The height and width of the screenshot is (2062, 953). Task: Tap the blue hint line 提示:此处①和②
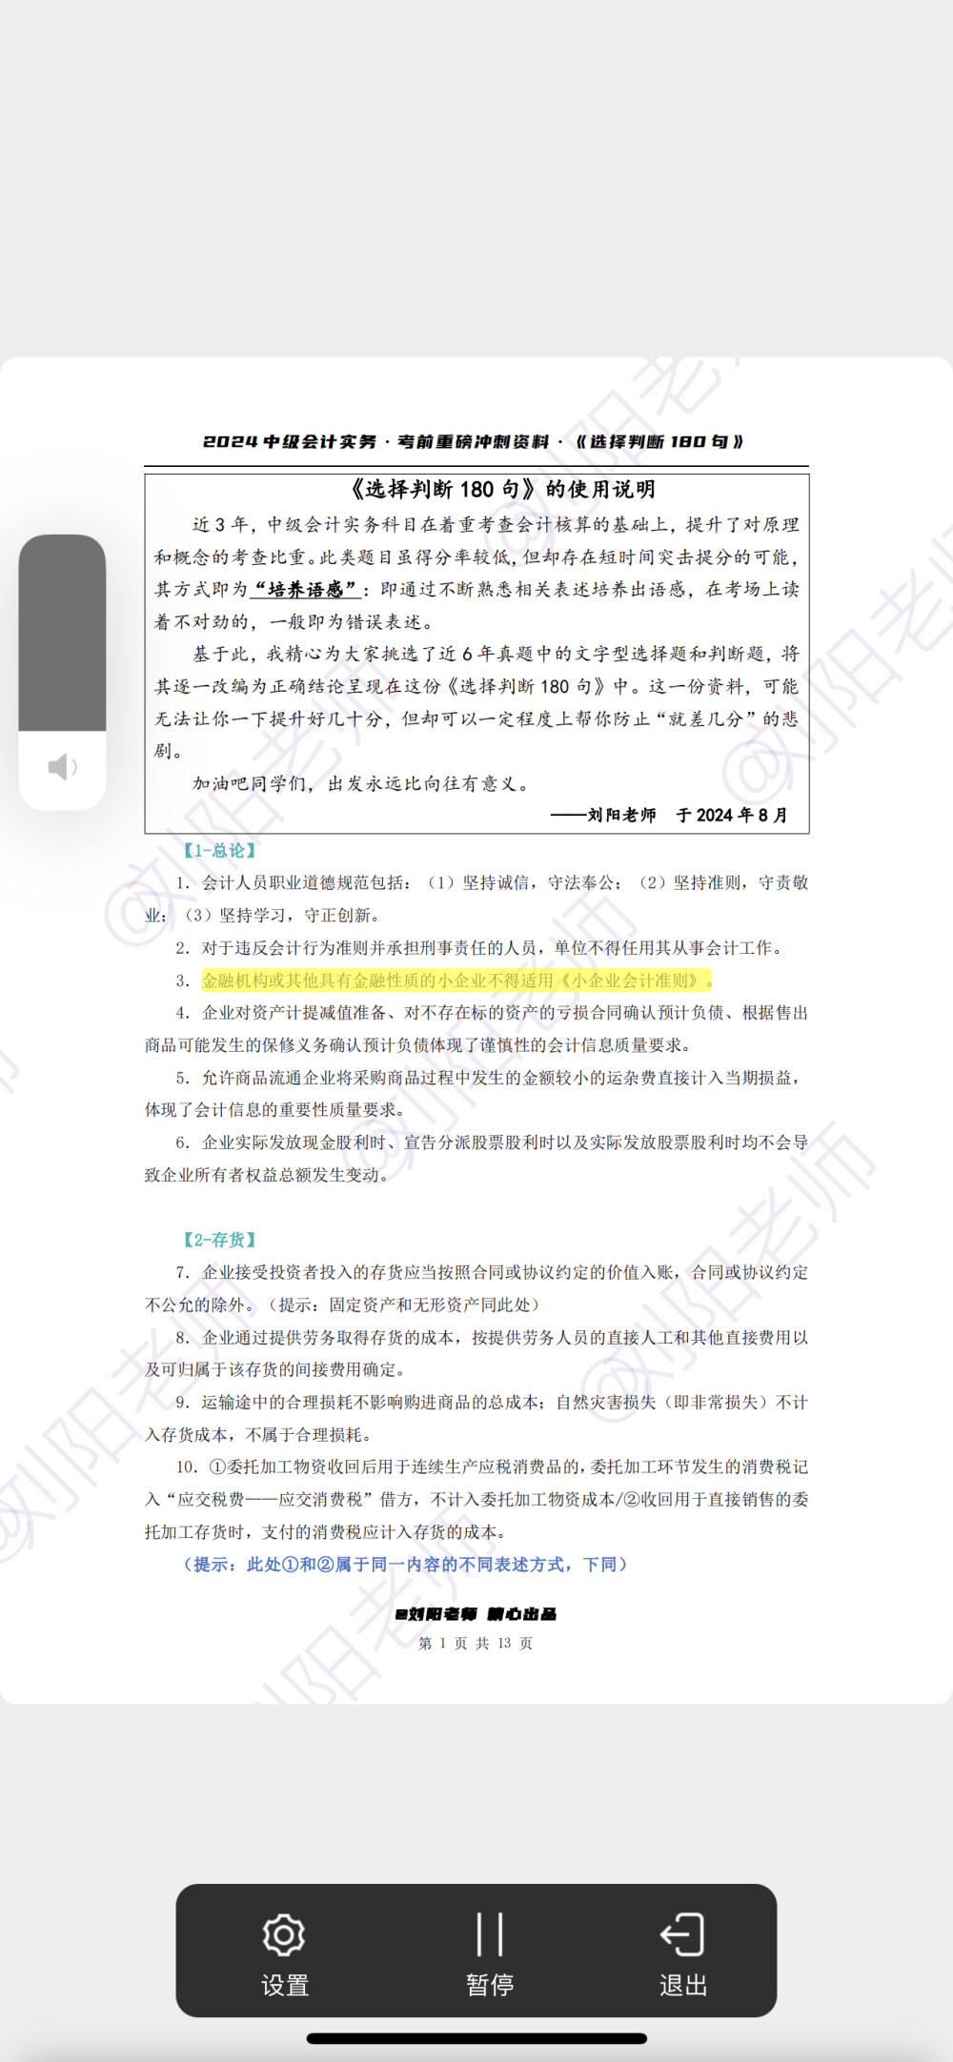pos(403,1565)
